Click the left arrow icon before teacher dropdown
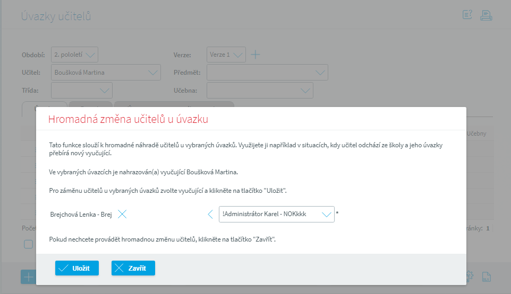The image size is (511, 294). click(x=210, y=215)
